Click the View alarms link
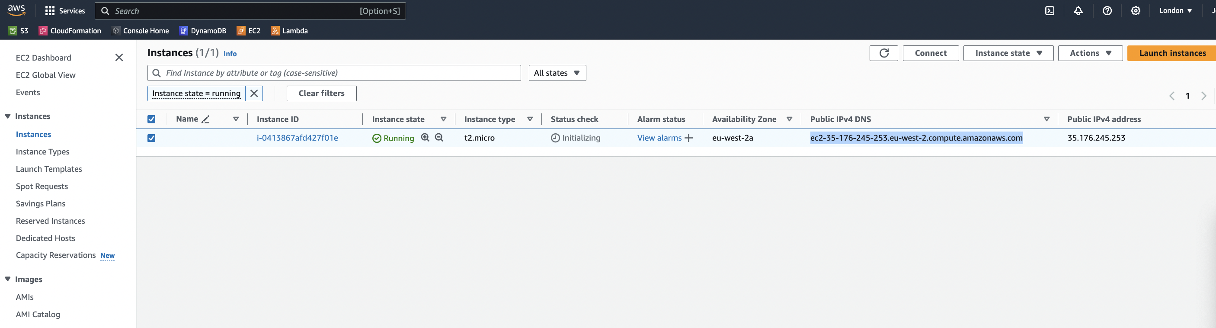The width and height of the screenshot is (1216, 328). pyautogui.click(x=659, y=138)
